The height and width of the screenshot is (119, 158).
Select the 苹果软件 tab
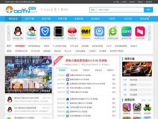(86, 70)
